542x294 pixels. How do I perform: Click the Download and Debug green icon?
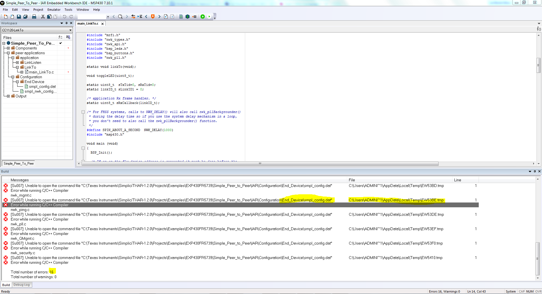(203, 17)
